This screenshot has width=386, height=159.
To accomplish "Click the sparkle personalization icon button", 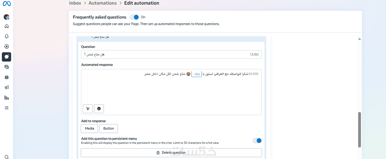I will pyautogui.click(x=88, y=109).
